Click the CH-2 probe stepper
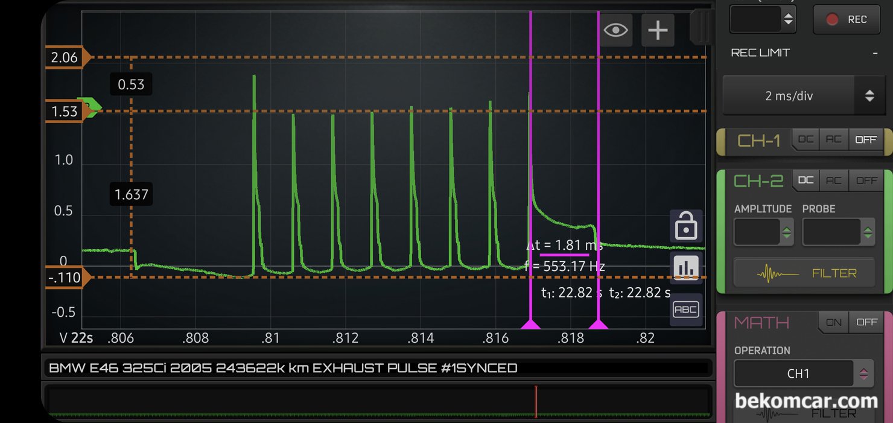Screen dimensions: 893x423 pos(867,232)
